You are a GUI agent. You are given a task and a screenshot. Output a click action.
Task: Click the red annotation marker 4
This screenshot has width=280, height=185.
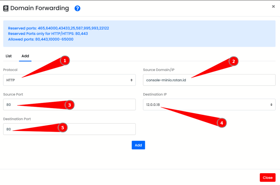point(222,123)
